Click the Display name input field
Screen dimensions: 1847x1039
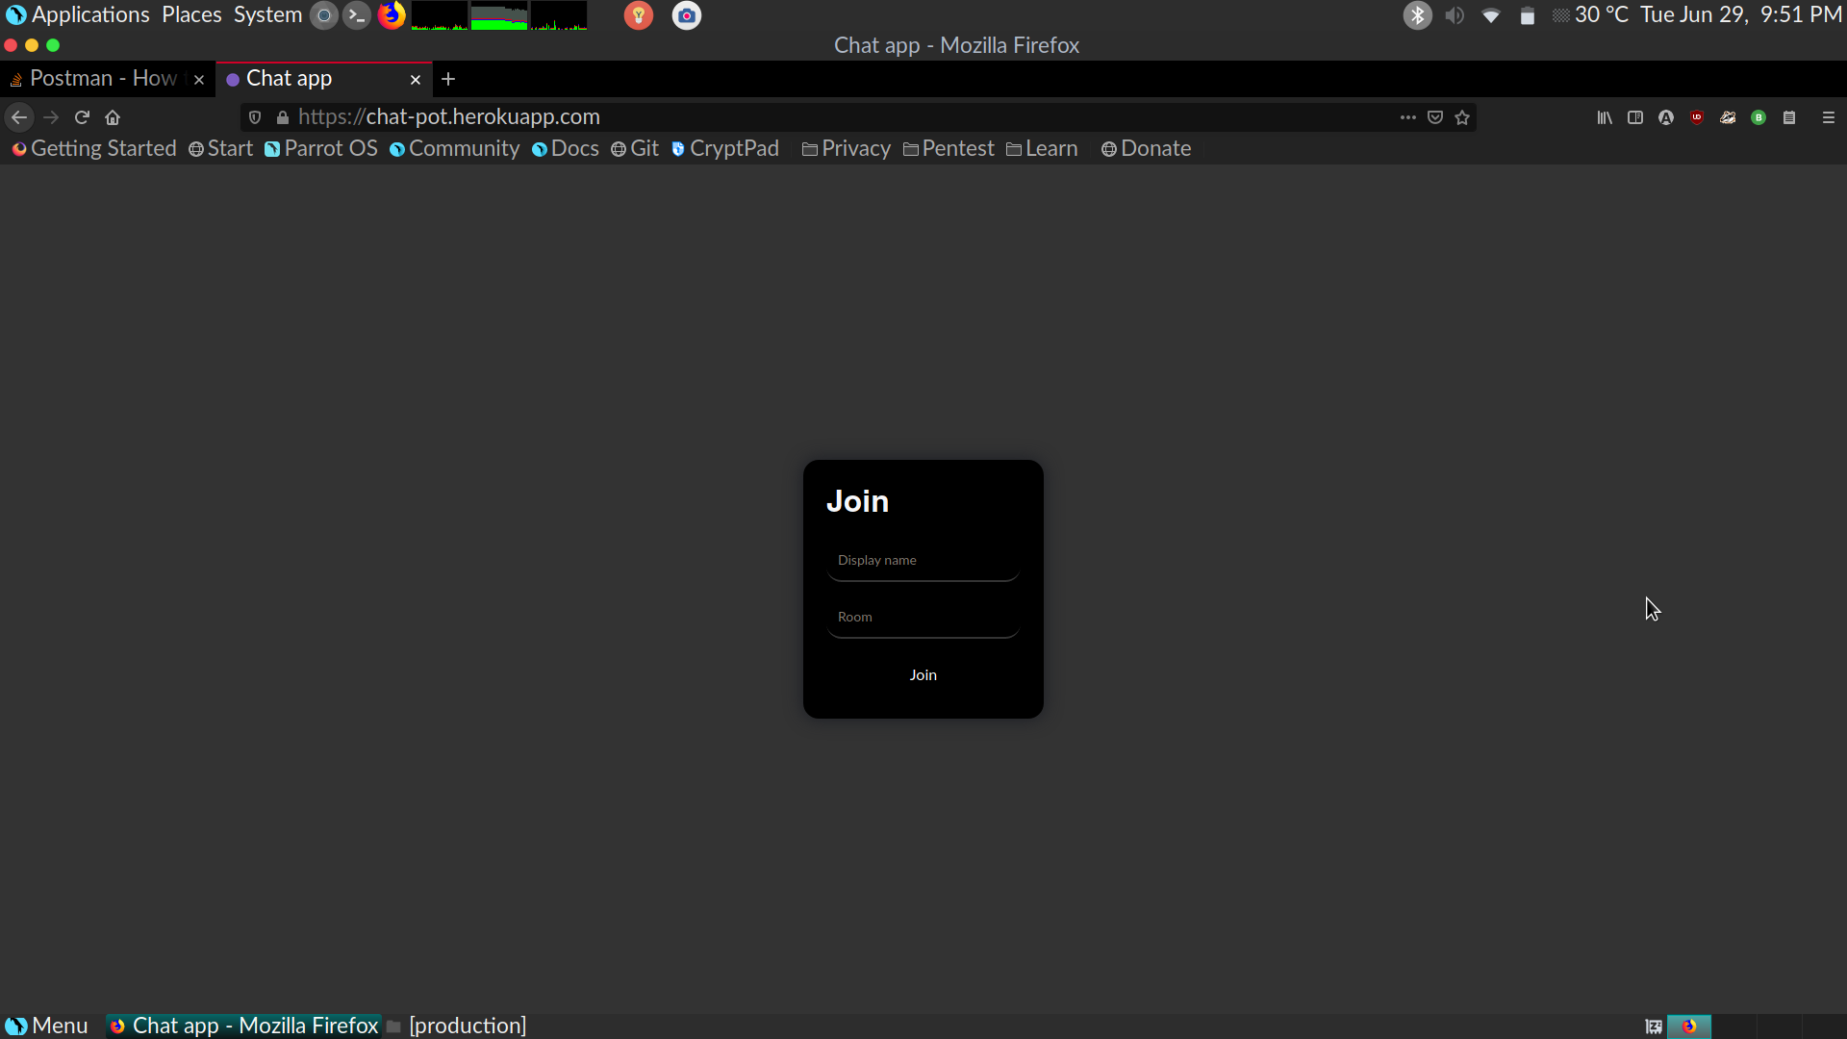click(923, 560)
